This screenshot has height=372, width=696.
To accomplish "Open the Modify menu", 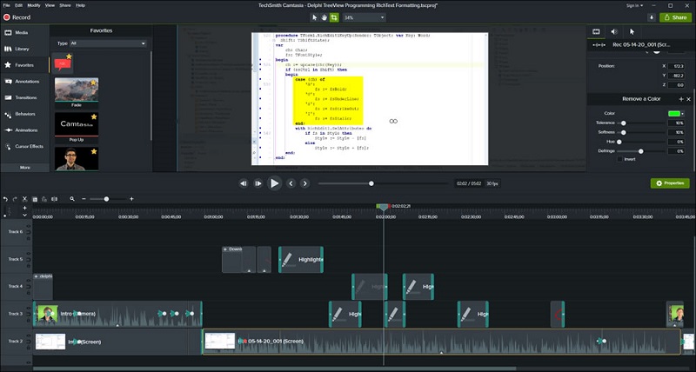I will click(x=34, y=5).
